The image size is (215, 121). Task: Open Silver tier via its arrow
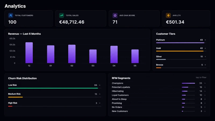pos(205,56)
